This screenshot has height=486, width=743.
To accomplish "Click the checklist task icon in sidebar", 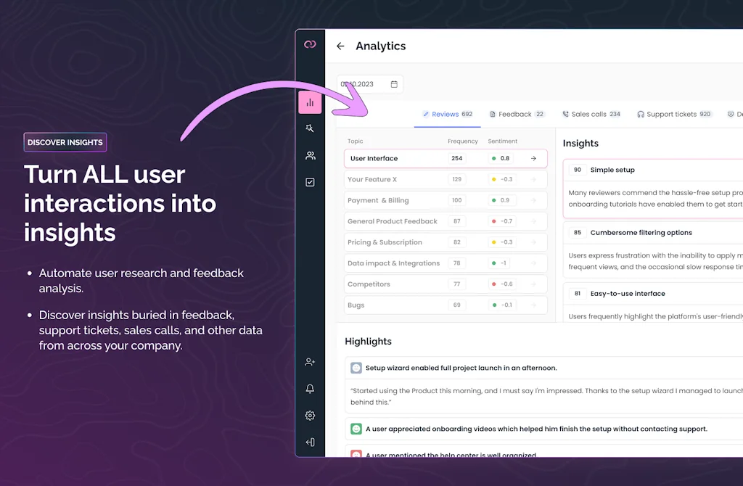I will point(310,182).
